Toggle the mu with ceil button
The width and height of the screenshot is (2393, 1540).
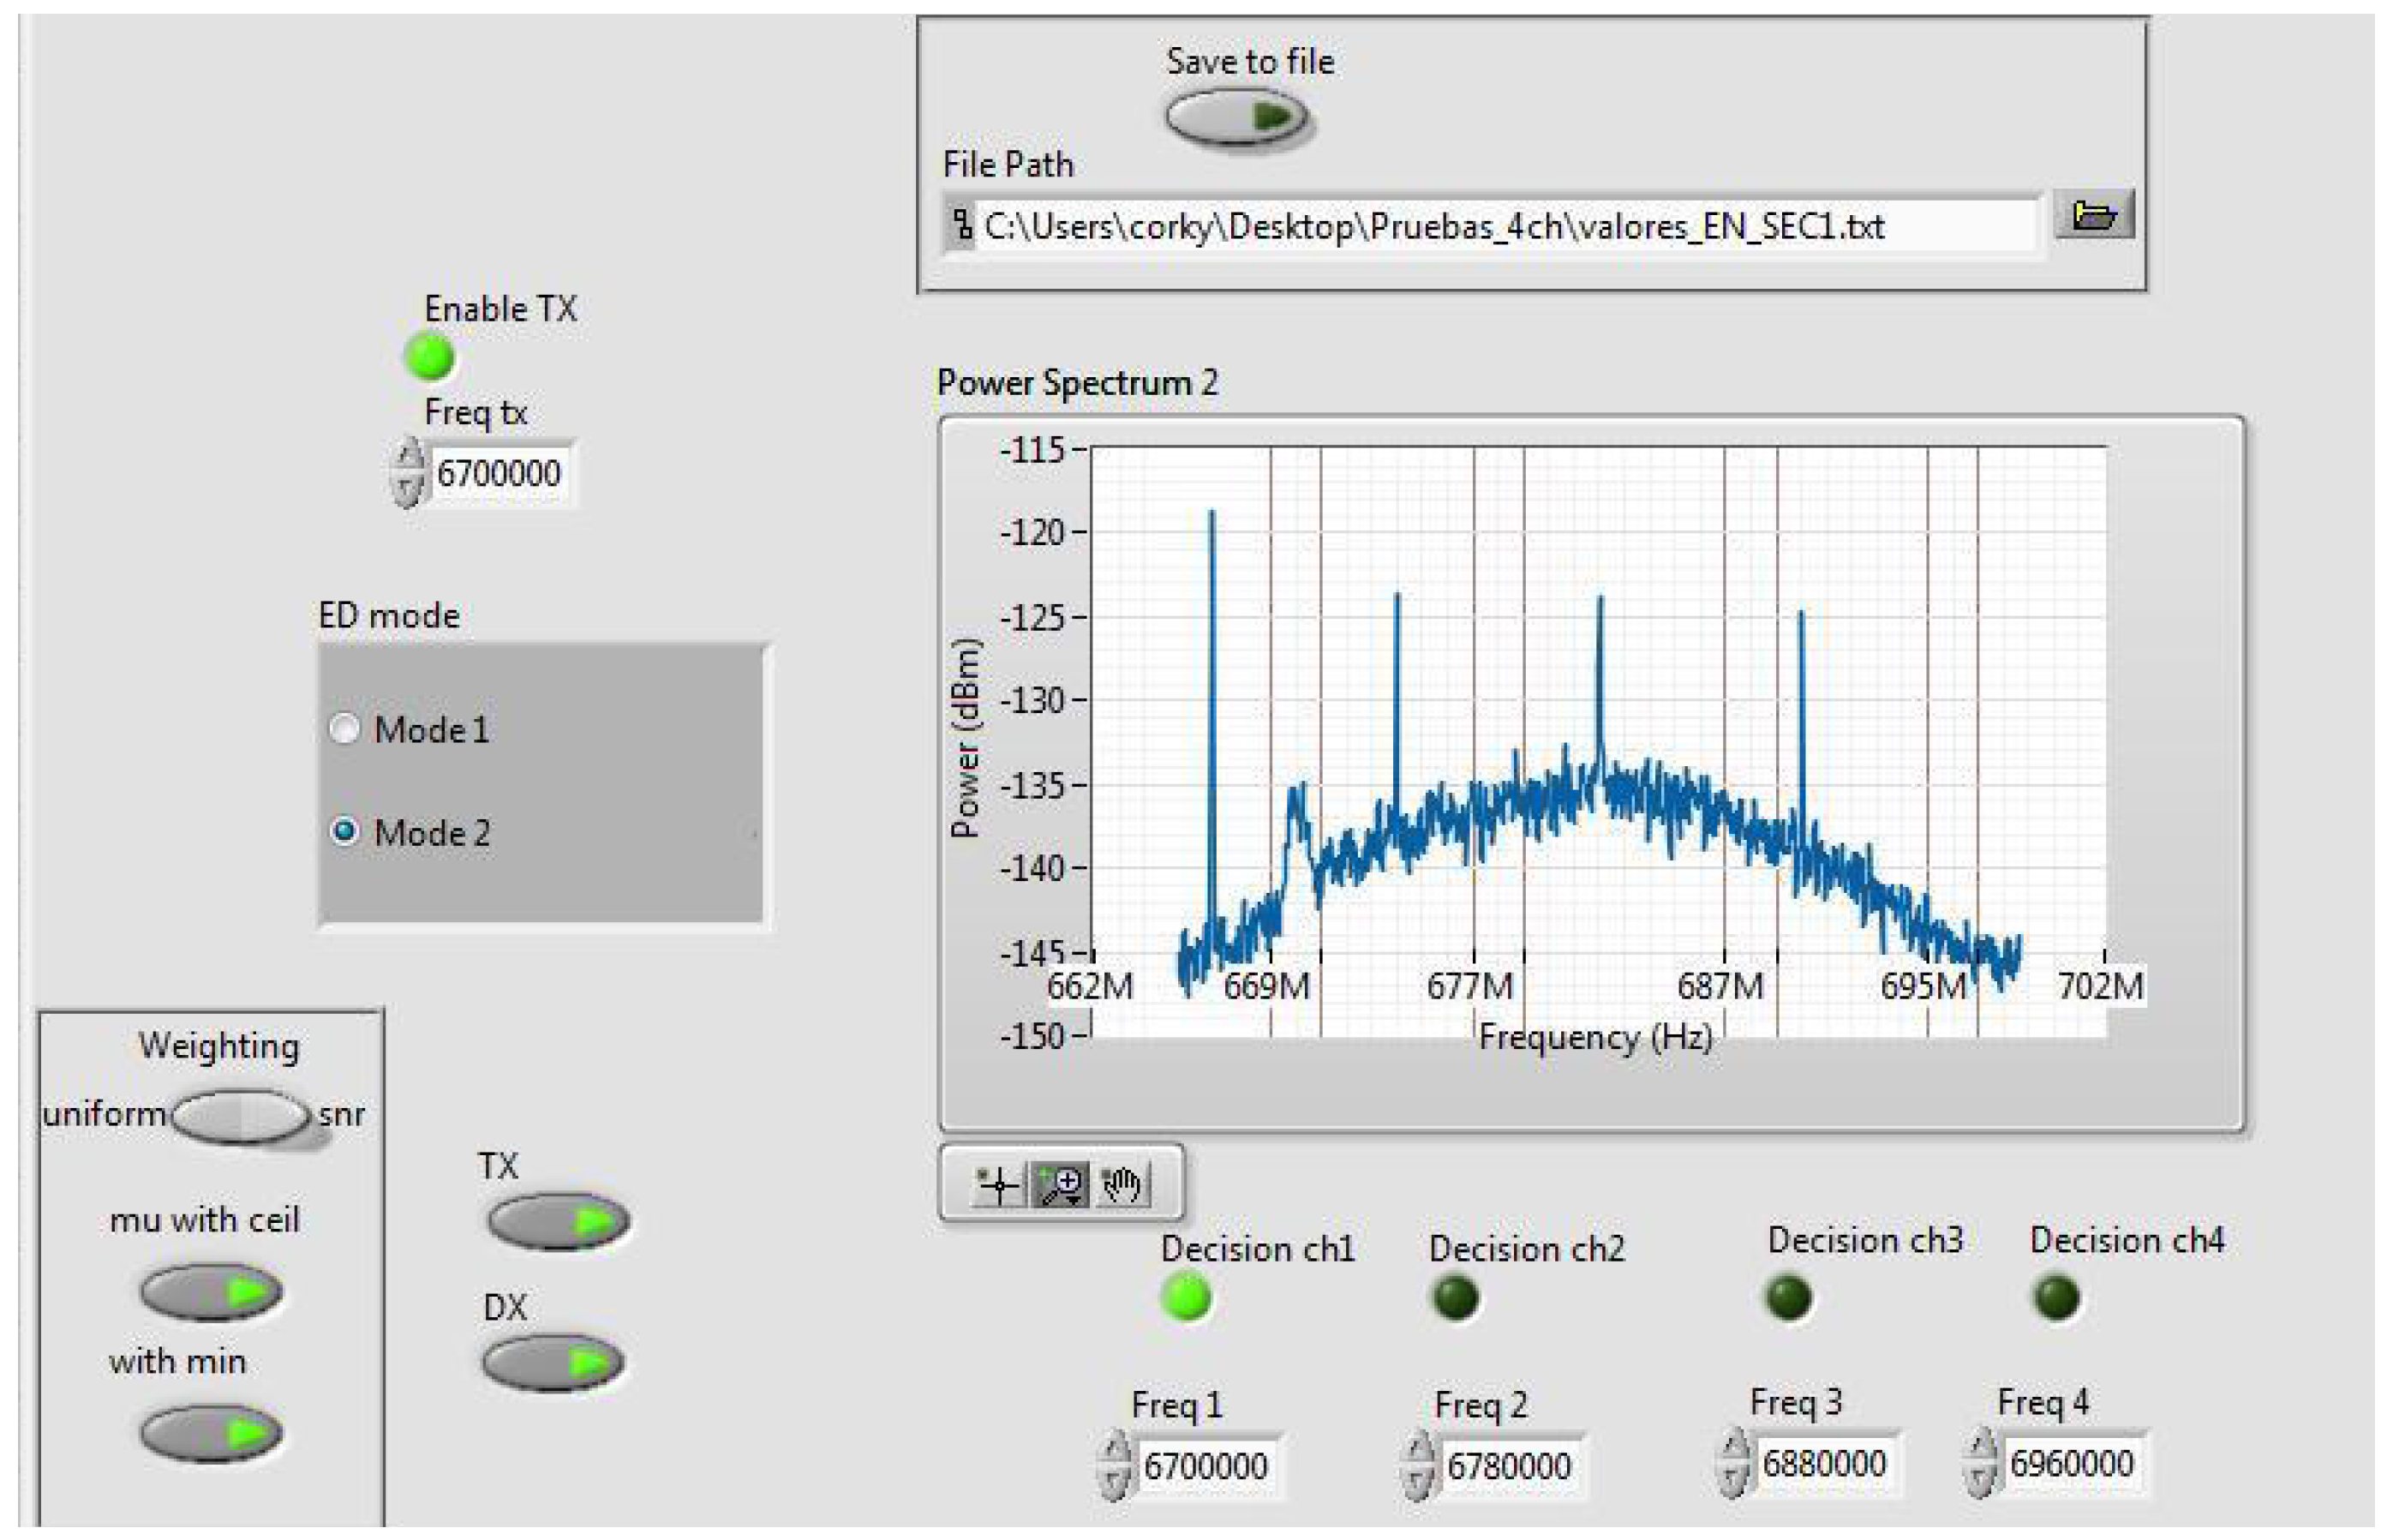click(211, 1292)
